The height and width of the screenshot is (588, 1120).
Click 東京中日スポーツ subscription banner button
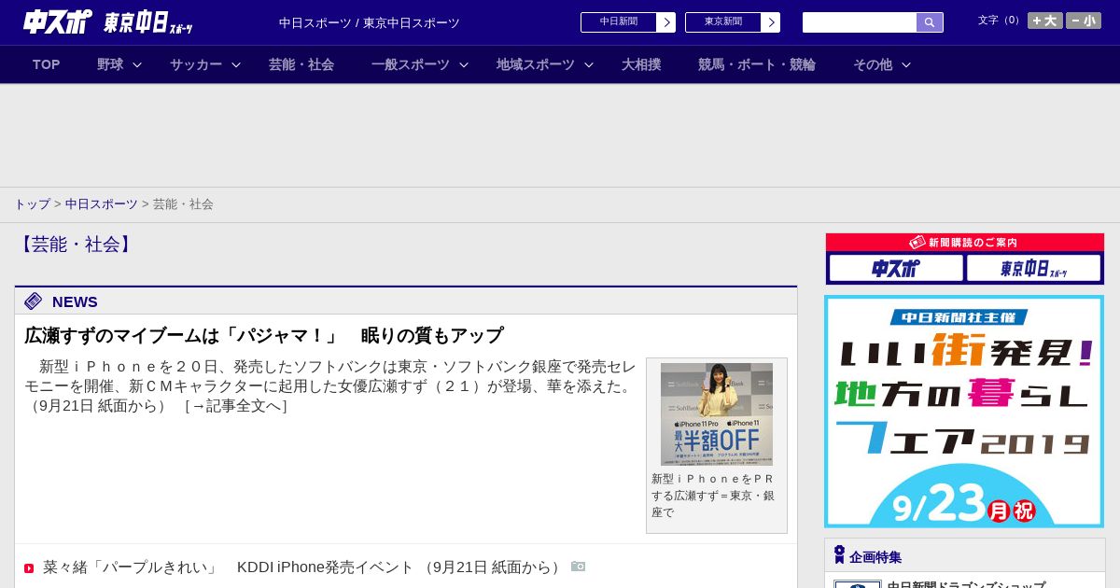[1033, 268]
